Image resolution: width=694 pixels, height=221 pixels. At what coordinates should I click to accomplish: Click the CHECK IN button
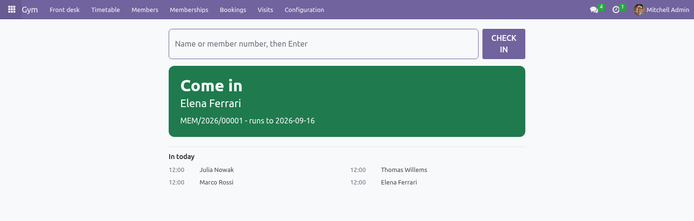(504, 44)
